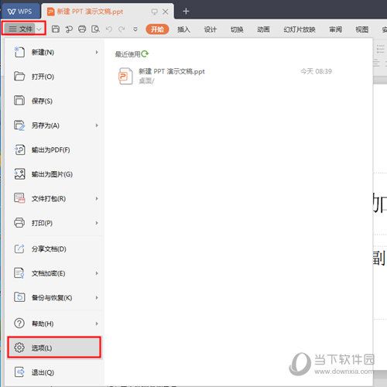Select the 打开(O) menu entry
Image resolution: width=387 pixels, height=387 pixels.
pyautogui.click(x=54, y=77)
